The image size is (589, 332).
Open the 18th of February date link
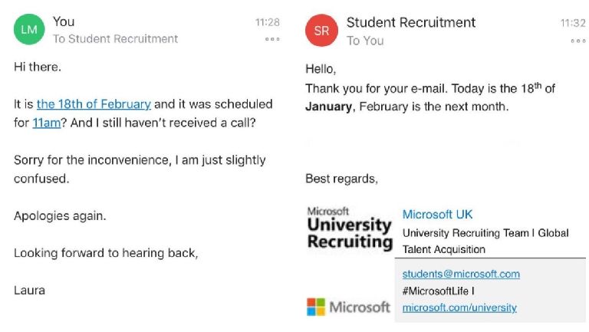coord(94,104)
